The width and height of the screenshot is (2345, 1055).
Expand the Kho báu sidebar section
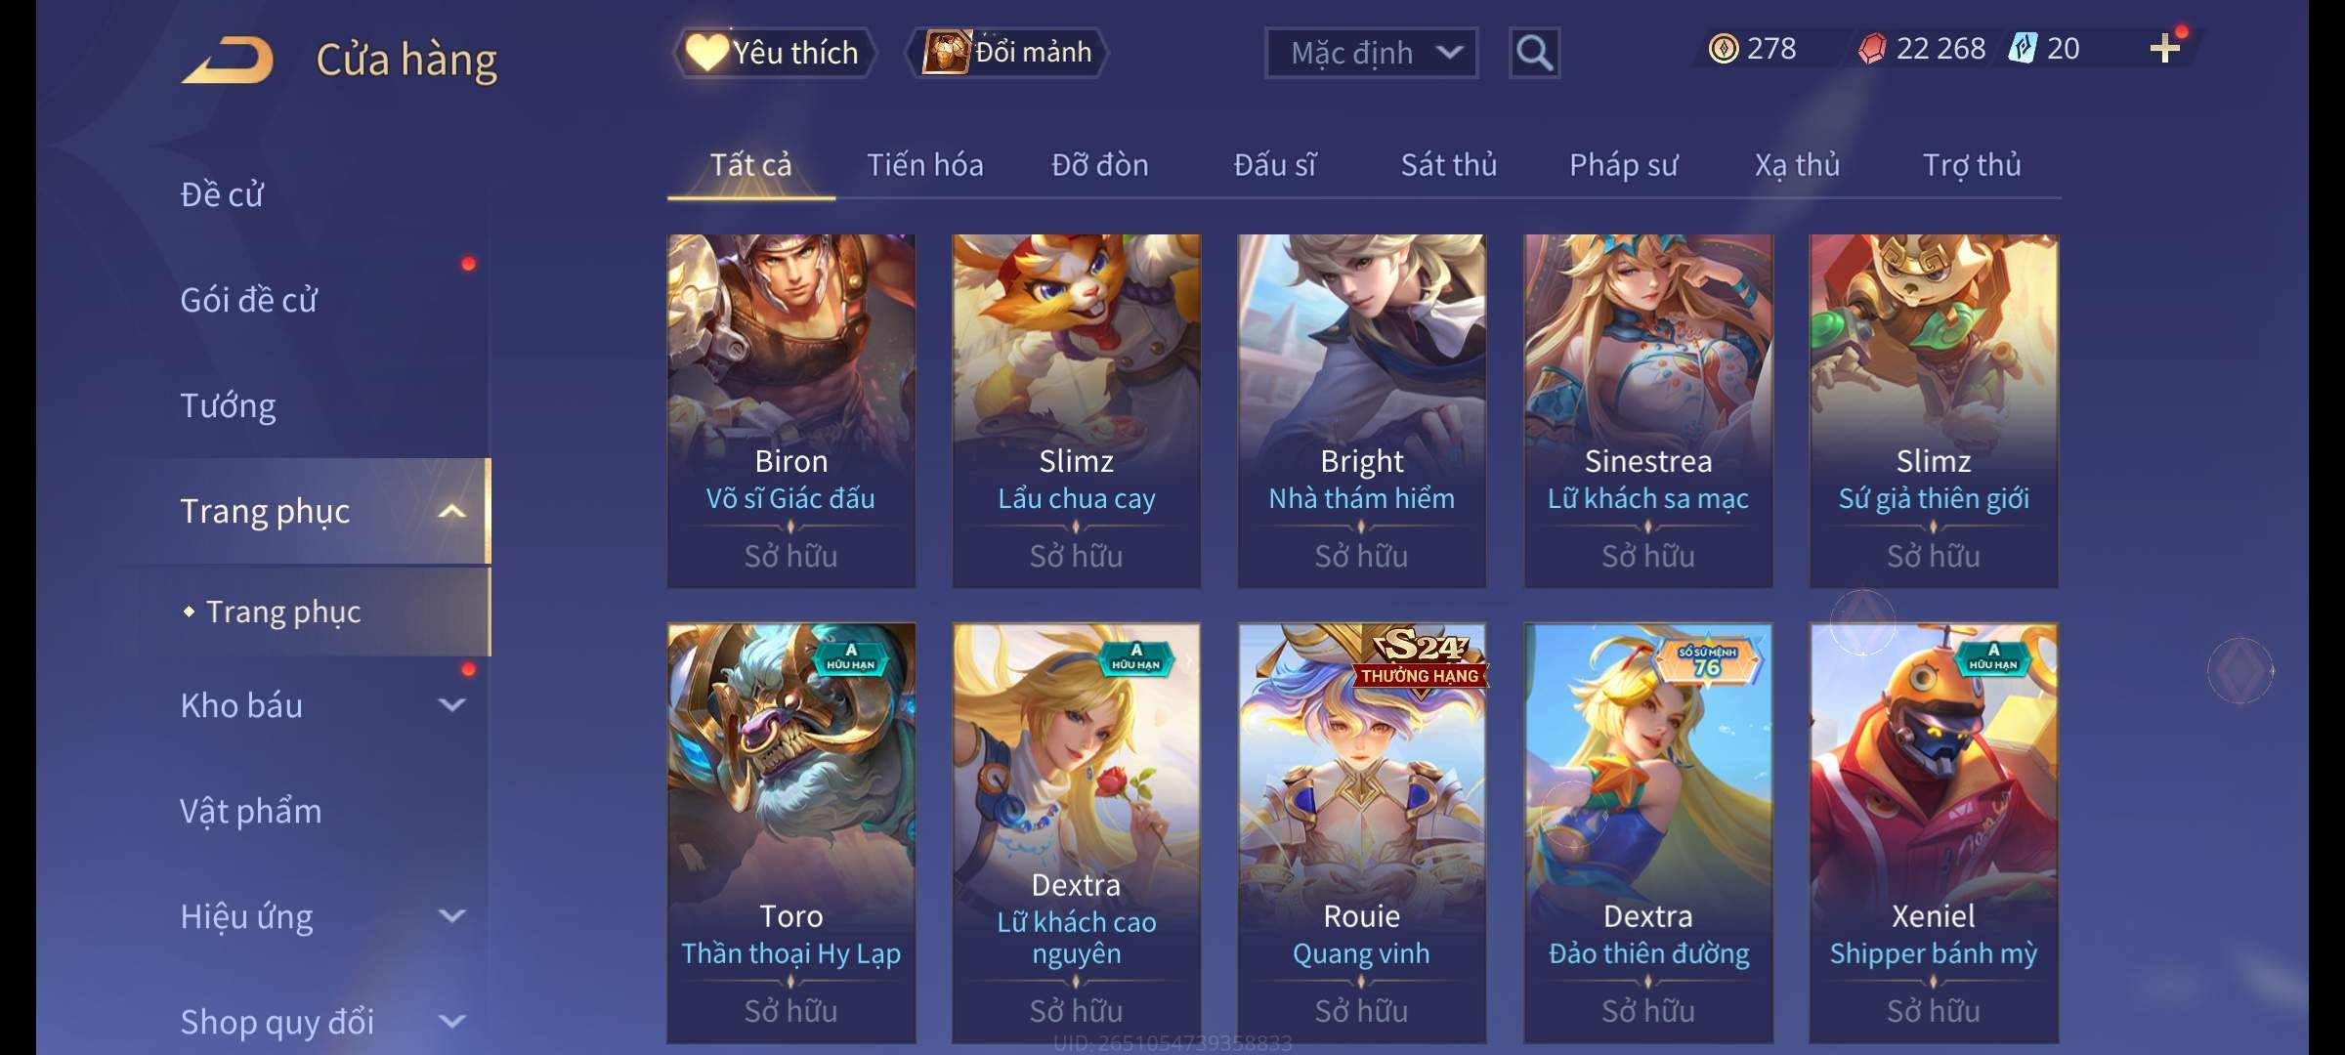[451, 704]
